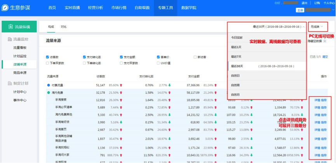Image resolution: width=336 pixels, height=163 pixels.
Task: Click the 流量纵横 sidebar header icon
Action: [10, 27]
